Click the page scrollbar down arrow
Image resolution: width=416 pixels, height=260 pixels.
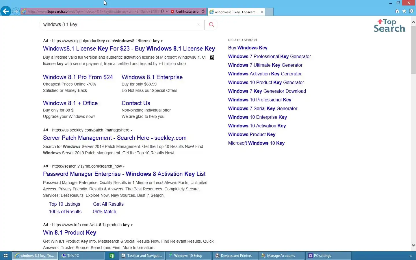click(413, 245)
